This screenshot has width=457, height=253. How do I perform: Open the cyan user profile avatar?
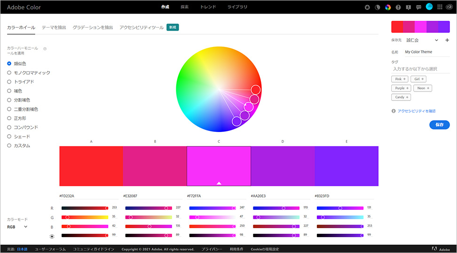(429, 7)
